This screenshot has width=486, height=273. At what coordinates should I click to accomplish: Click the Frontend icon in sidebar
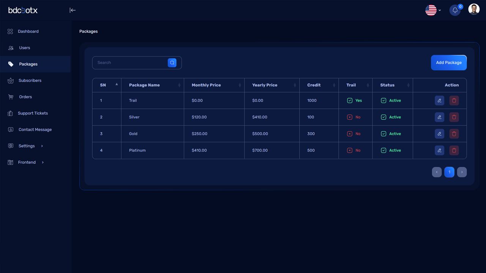[x=11, y=162]
